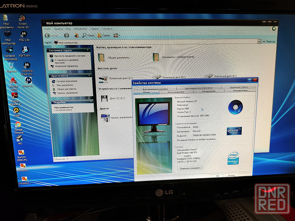Open the Выпуск 2009.JPG file icon

coord(22,156)
